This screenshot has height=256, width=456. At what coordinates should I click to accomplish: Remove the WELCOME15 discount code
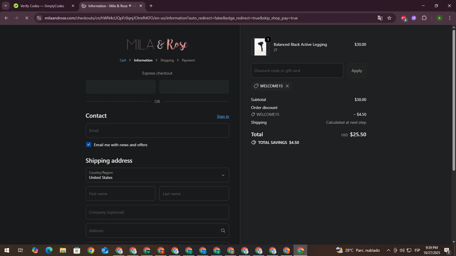(287, 86)
